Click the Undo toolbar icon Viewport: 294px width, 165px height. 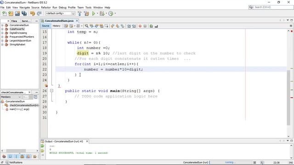(33, 13)
